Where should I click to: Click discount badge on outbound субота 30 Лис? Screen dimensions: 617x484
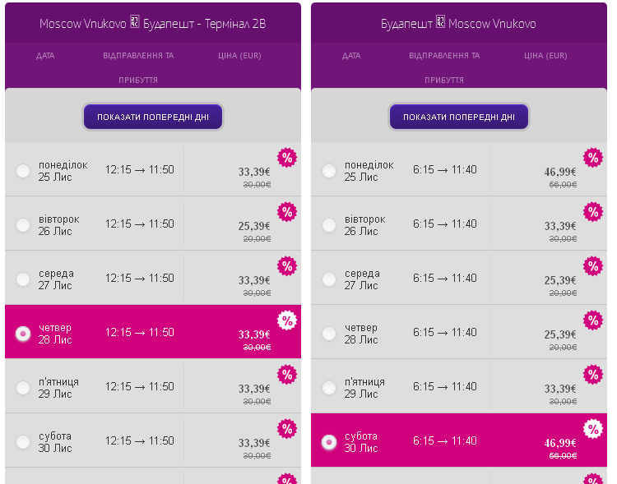click(x=287, y=429)
